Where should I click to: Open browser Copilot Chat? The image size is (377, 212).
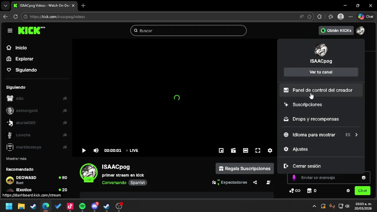click(366, 17)
